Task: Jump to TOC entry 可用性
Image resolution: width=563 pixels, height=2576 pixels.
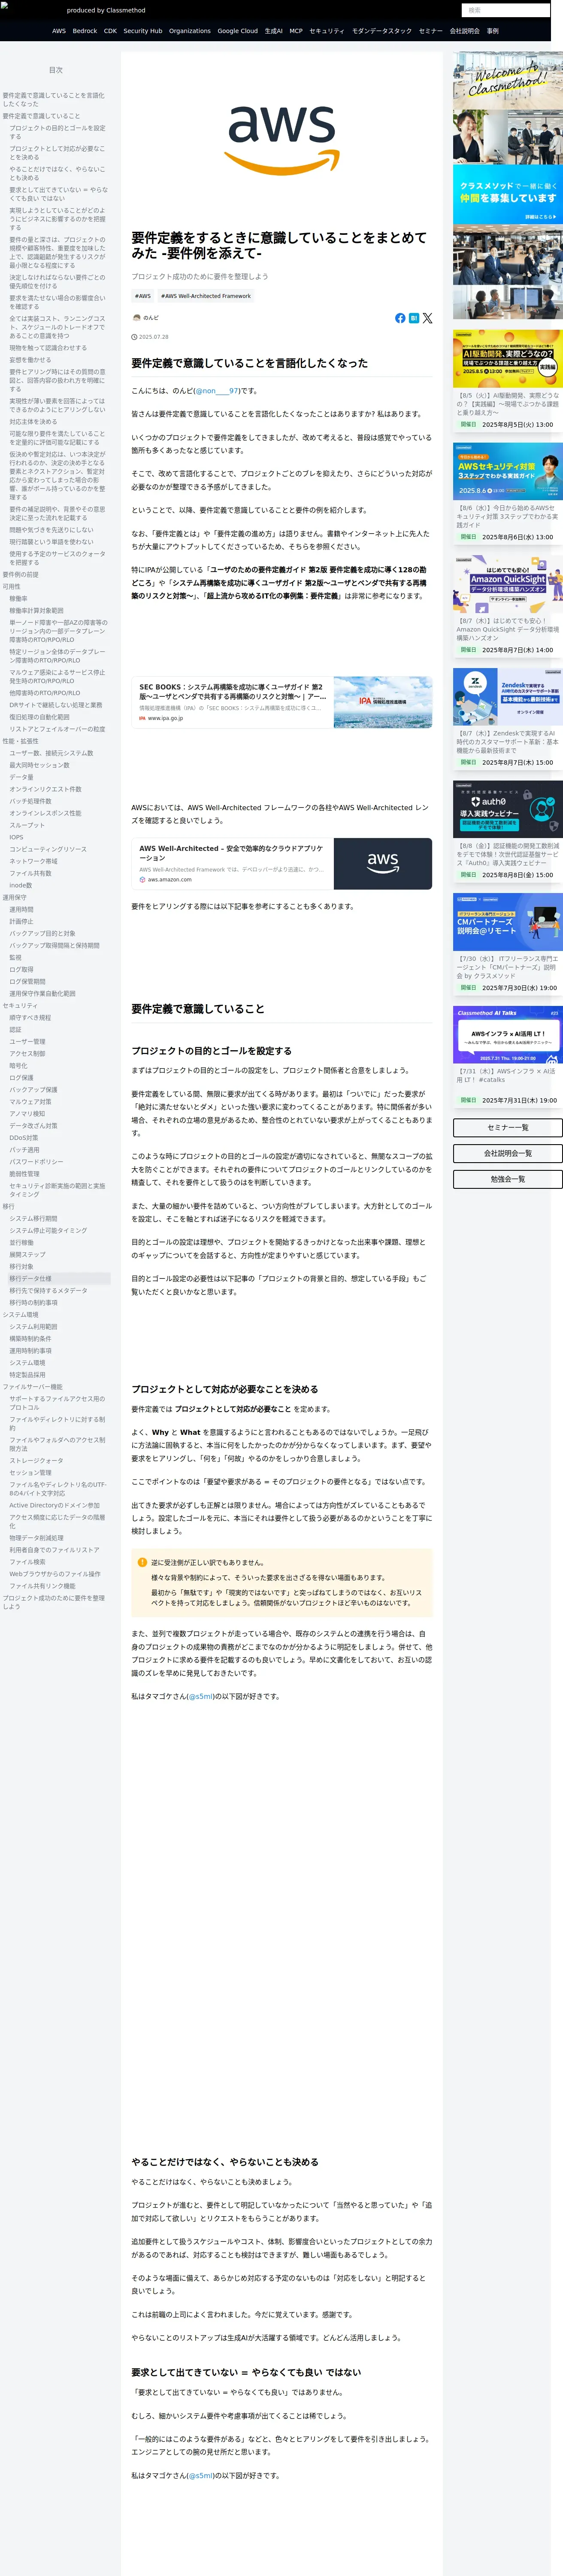Action: tap(11, 587)
